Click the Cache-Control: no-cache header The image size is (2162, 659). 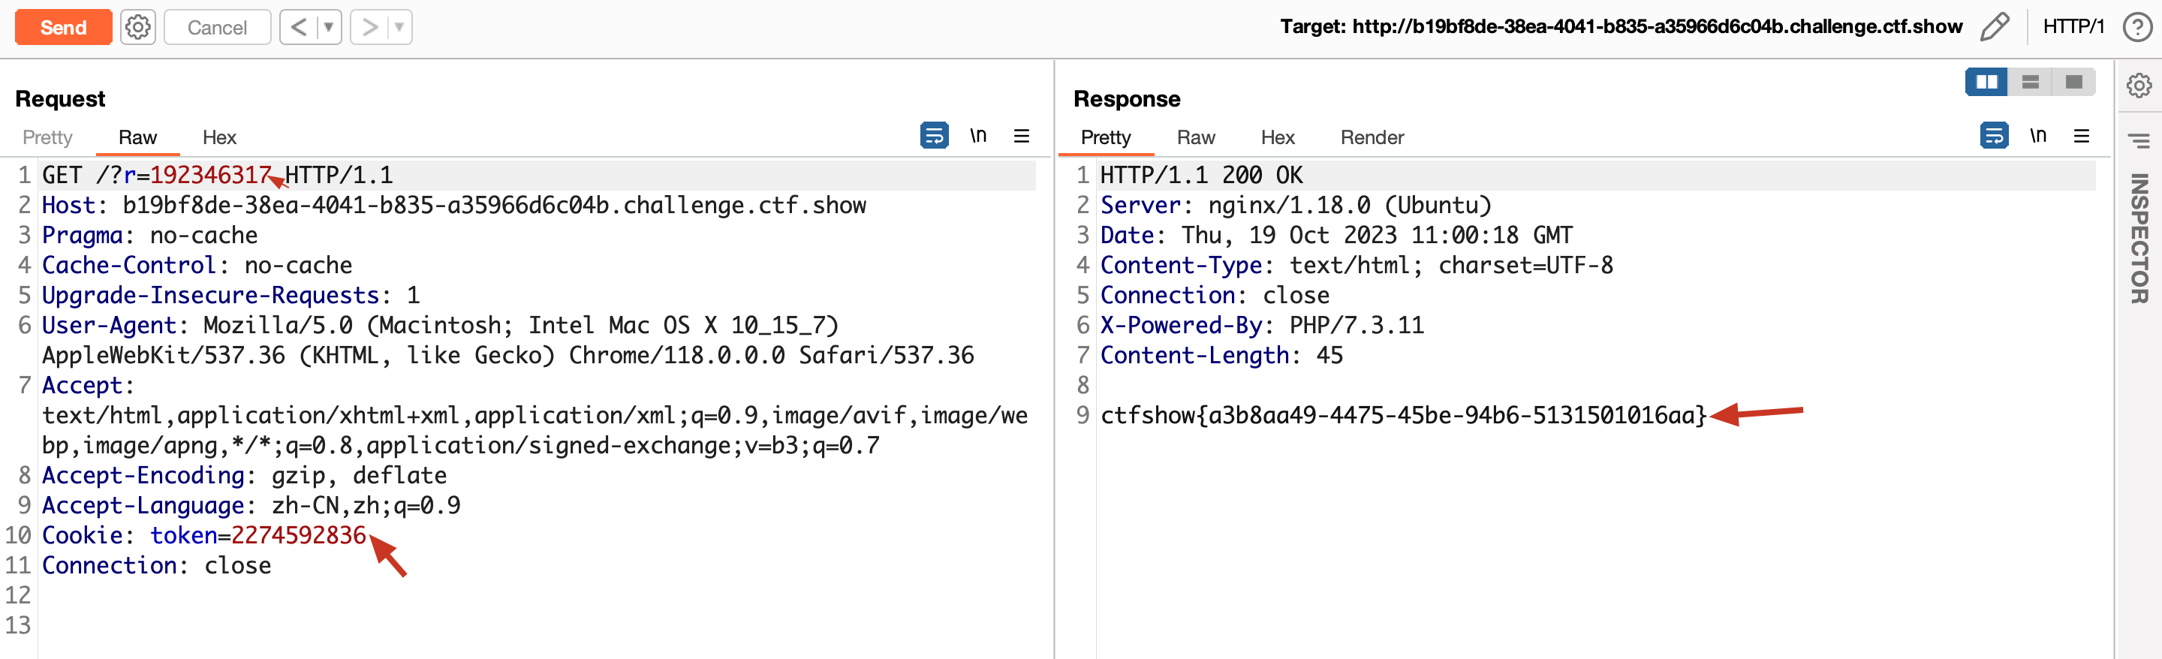point(197,265)
